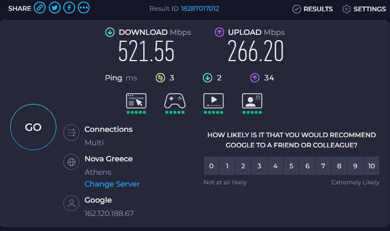The height and width of the screenshot is (231, 390).
Task: Select rating 0 on recommendation scale
Action: (211, 166)
